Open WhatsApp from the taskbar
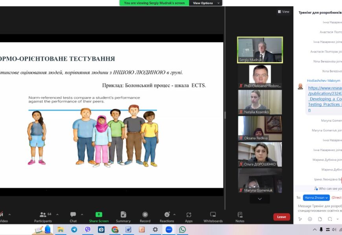This screenshot has width=342, height=235. coord(182,230)
